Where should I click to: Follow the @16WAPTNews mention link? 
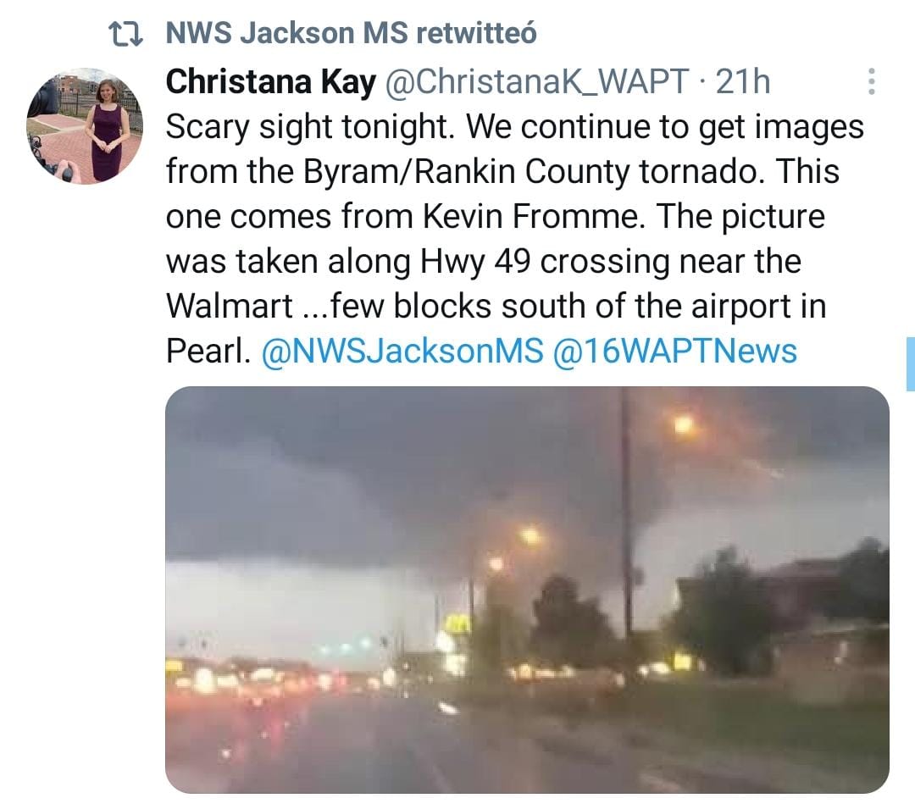pyautogui.click(x=674, y=351)
